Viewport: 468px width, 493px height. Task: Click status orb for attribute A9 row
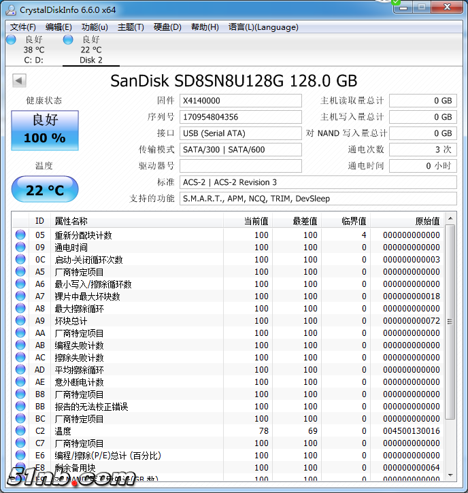coord(20,321)
